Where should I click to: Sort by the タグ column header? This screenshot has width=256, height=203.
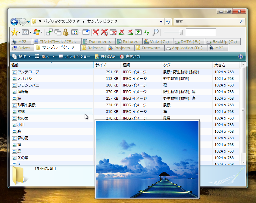187,65
